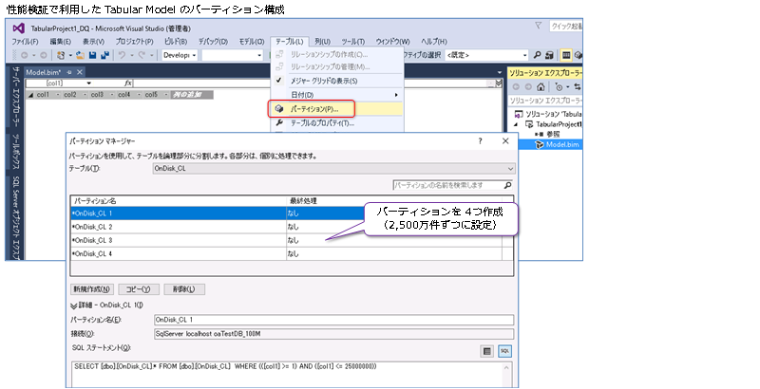Choose テーブルのプロパティ(T)... menu item
Screen dimensions: 760x389
click(337, 123)
